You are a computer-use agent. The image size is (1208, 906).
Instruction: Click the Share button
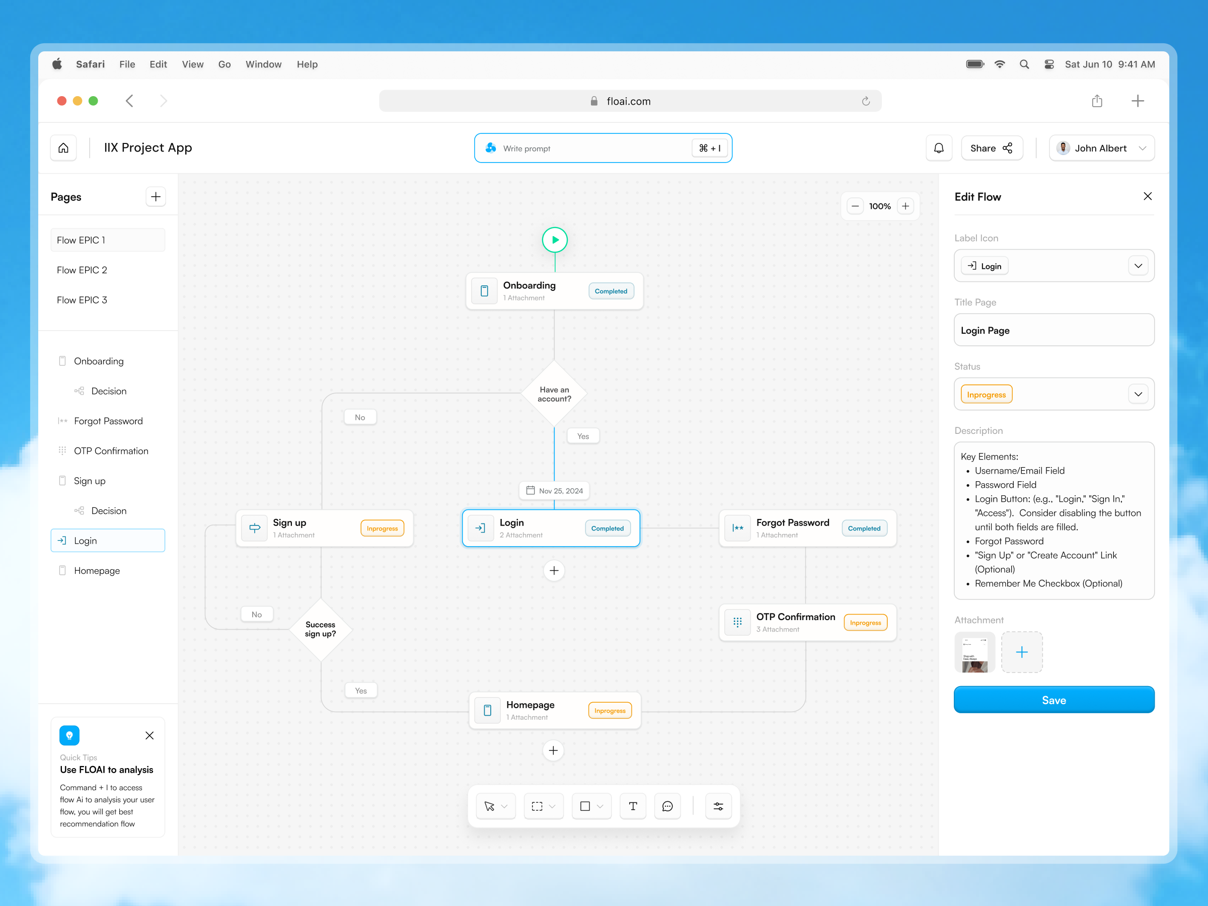tap(991, 148)
